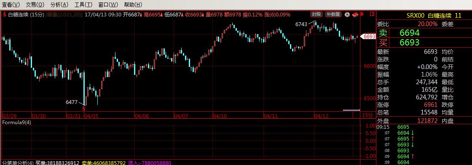The image size is (472, 165).
Task: Click the 流入:-7880058880 value
Action: point(150,162)
